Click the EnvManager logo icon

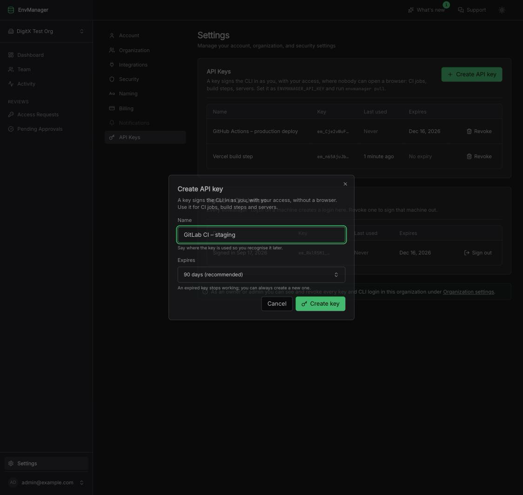point(11,10)
